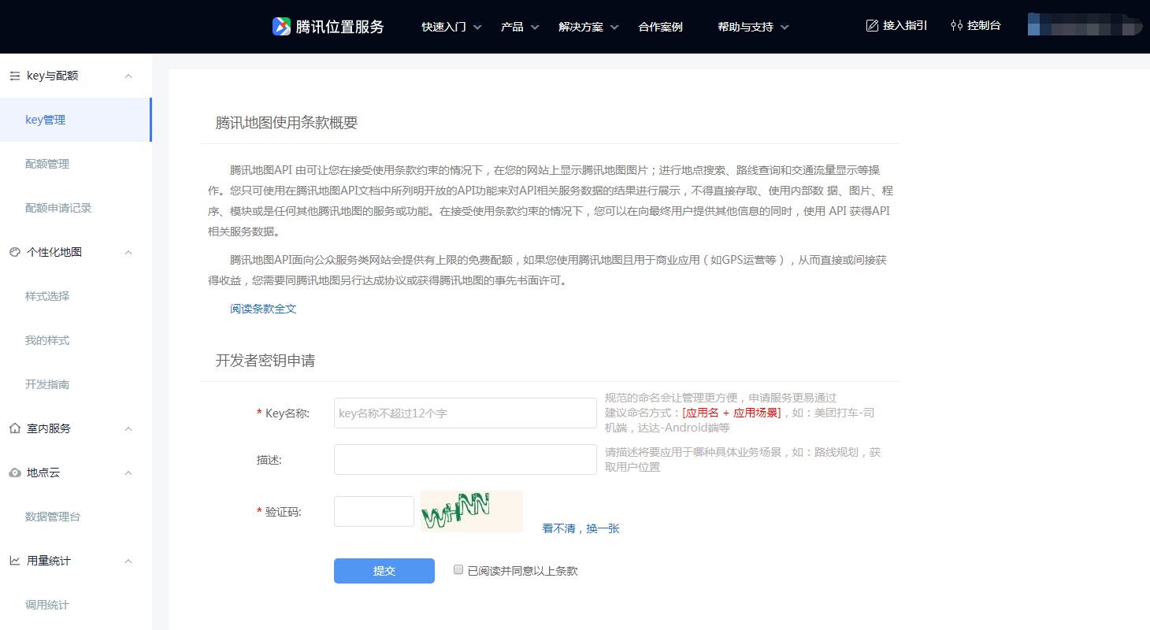Image resolution: width=1150 pixels, height=630 pixels.
Task: Open 数据管理台 in the sidebar
Action: click(53, 517)
